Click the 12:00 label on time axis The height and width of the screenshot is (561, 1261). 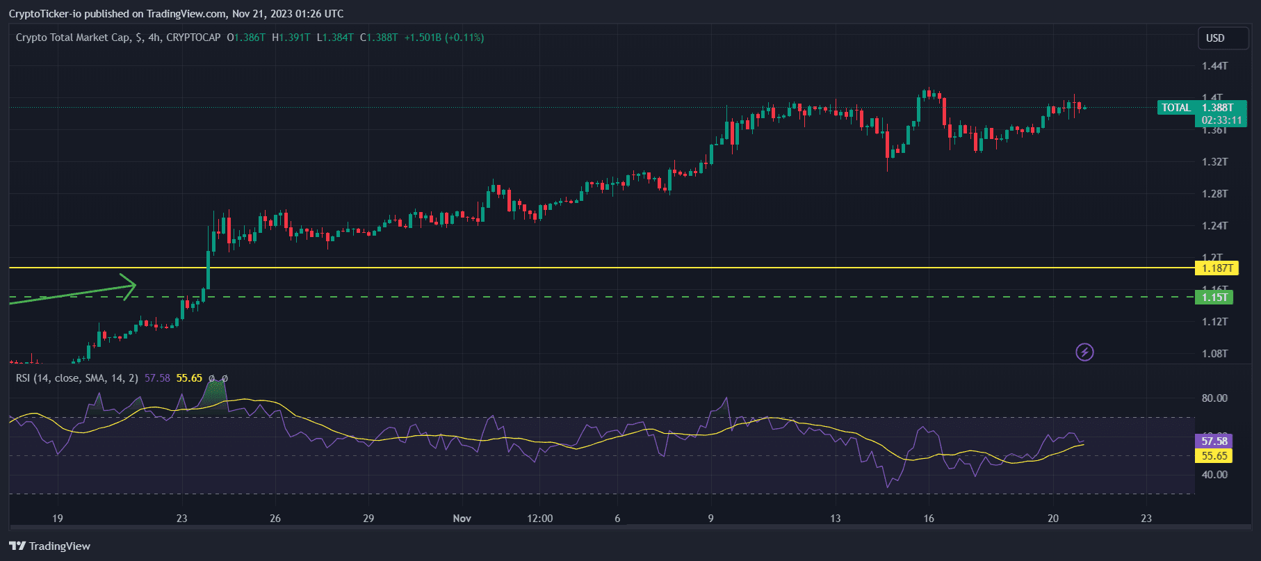point(539,519)
